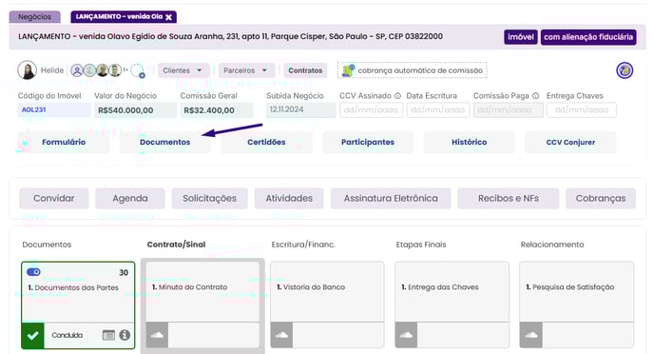Open the Histórico tab
The width and height of the screenshot is (654, 354).
[x=470, y=143]
